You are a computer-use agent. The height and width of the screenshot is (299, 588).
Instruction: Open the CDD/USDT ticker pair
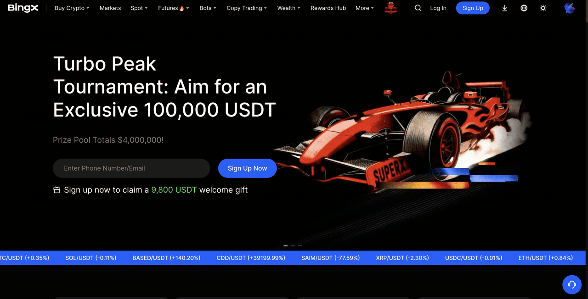point(251,258)
